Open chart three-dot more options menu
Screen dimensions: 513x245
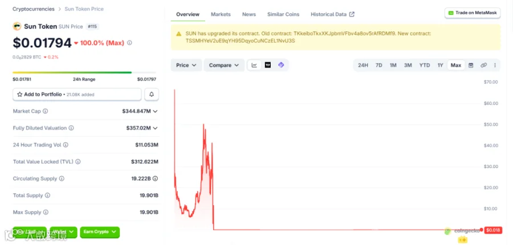(x=495, y=65)
